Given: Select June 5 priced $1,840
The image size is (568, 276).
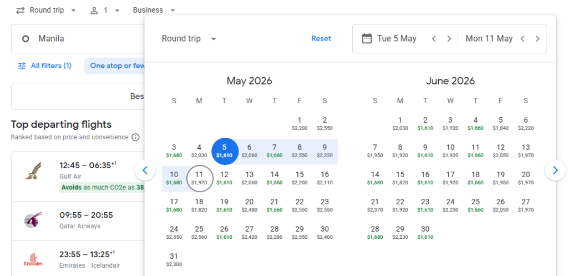Looking at the screenshot, I should click(501, 124).
